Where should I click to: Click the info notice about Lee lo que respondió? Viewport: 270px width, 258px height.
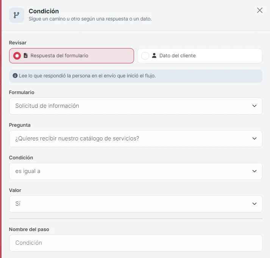136,76
